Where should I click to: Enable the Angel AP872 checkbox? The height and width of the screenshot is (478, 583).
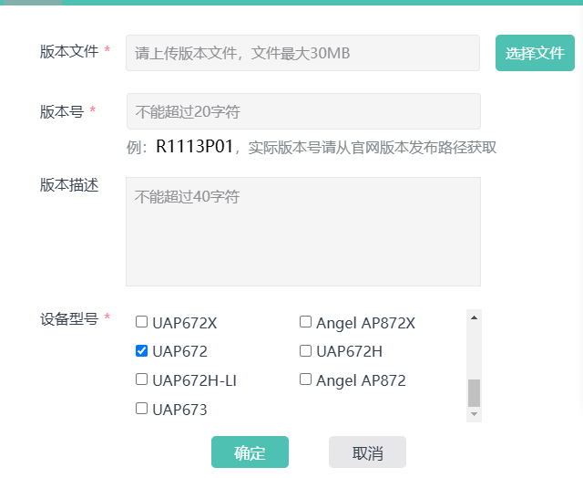pos(306,379)
